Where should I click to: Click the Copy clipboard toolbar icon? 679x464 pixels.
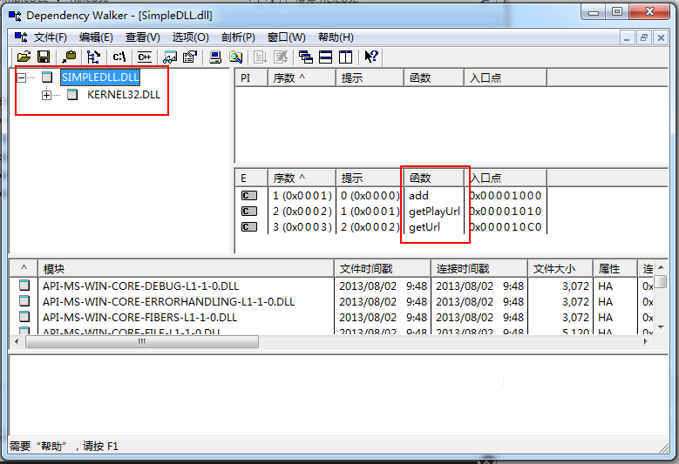[x=68, y=57]
